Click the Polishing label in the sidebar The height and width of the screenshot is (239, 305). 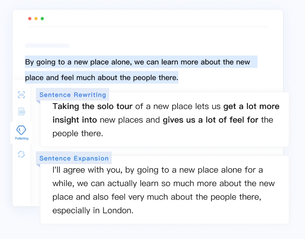point(22,138)
